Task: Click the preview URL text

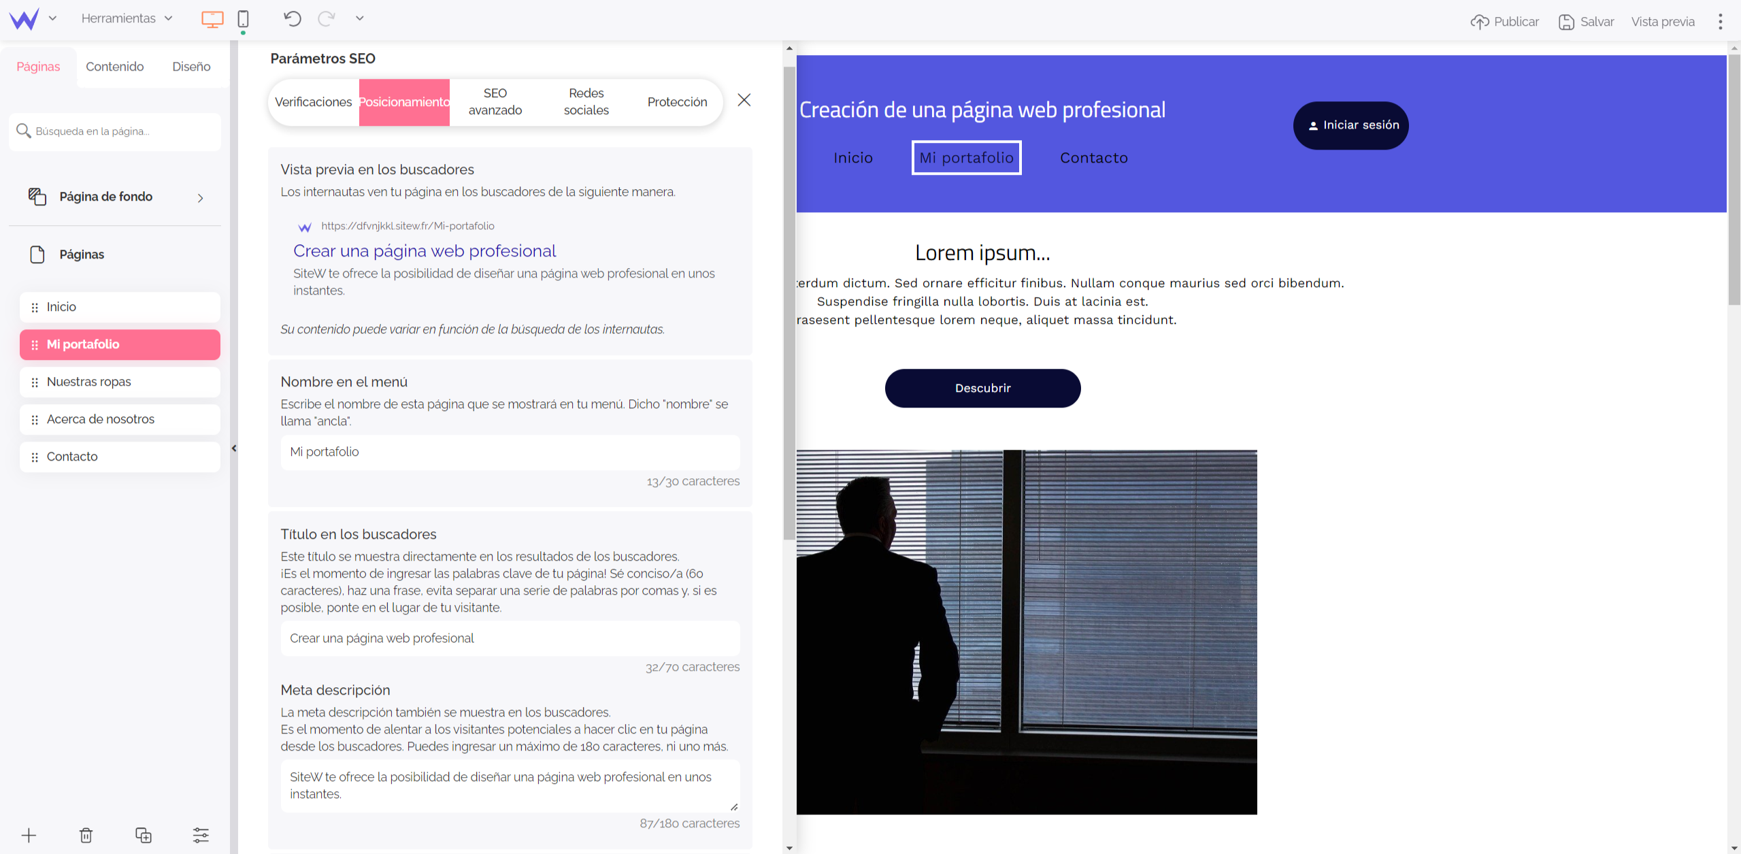Action: pyautogui.click(x=408, y=226)
